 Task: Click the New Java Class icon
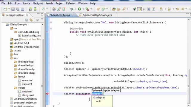coord(103,9)
